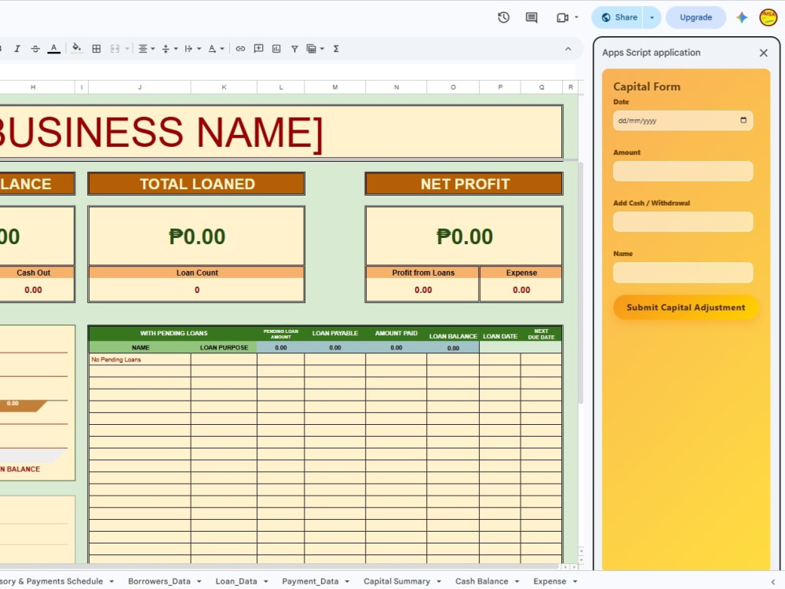
Task: Insert a link using toolbar icon
Action: pyautogui.click(x=240, y=49)
